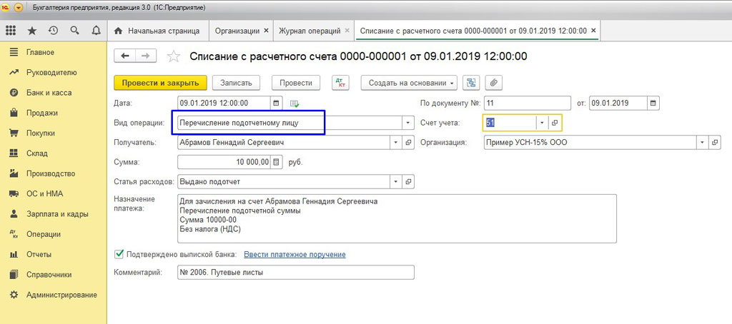Viewport: 732px width, 324px height.
Task: Follow the Ввести платежное поручение link
Action: [295, 255]
